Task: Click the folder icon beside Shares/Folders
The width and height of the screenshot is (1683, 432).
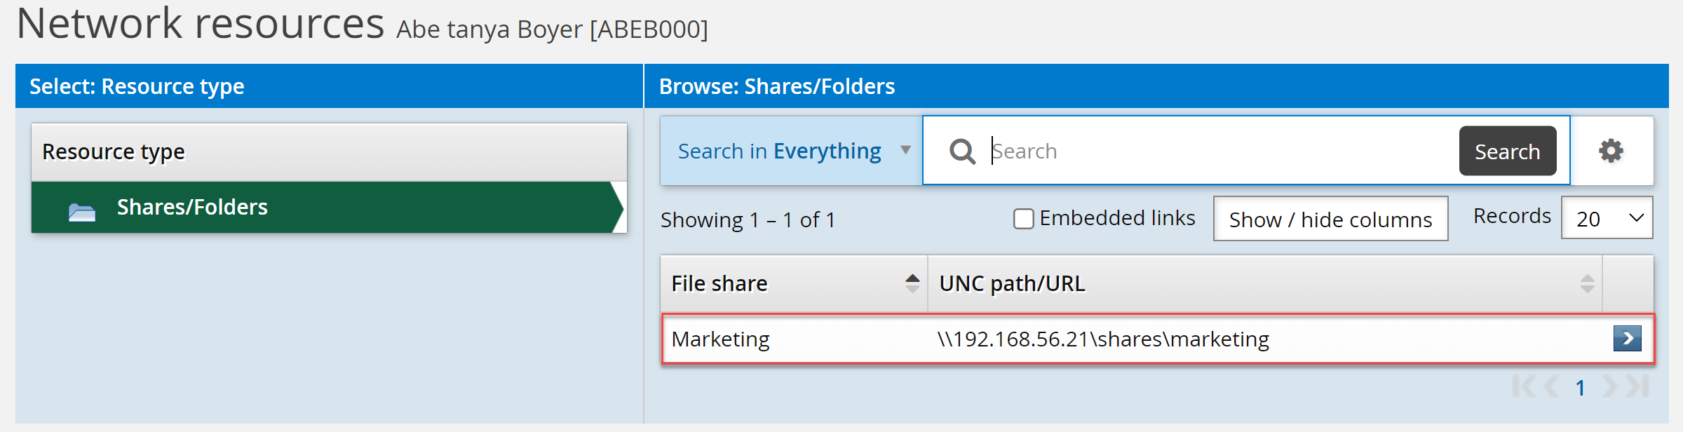Action: [x=82, y=207]
